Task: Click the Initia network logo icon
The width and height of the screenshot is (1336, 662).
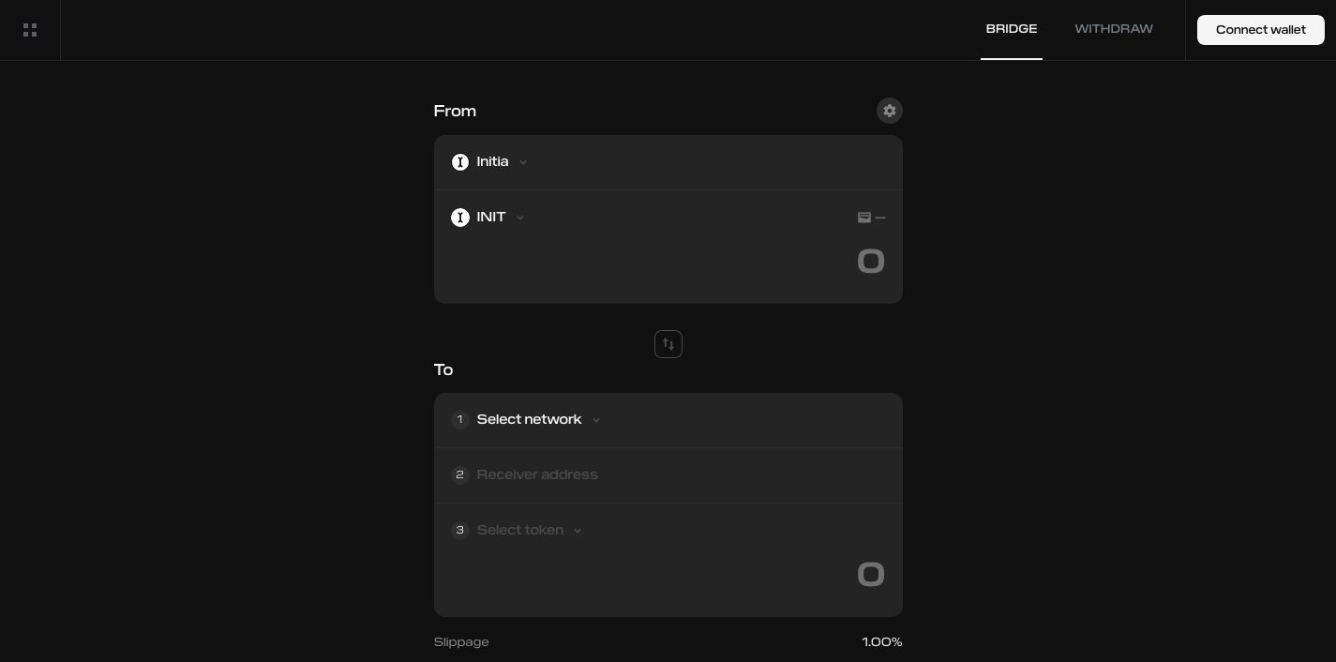Action: pos(460,162)
